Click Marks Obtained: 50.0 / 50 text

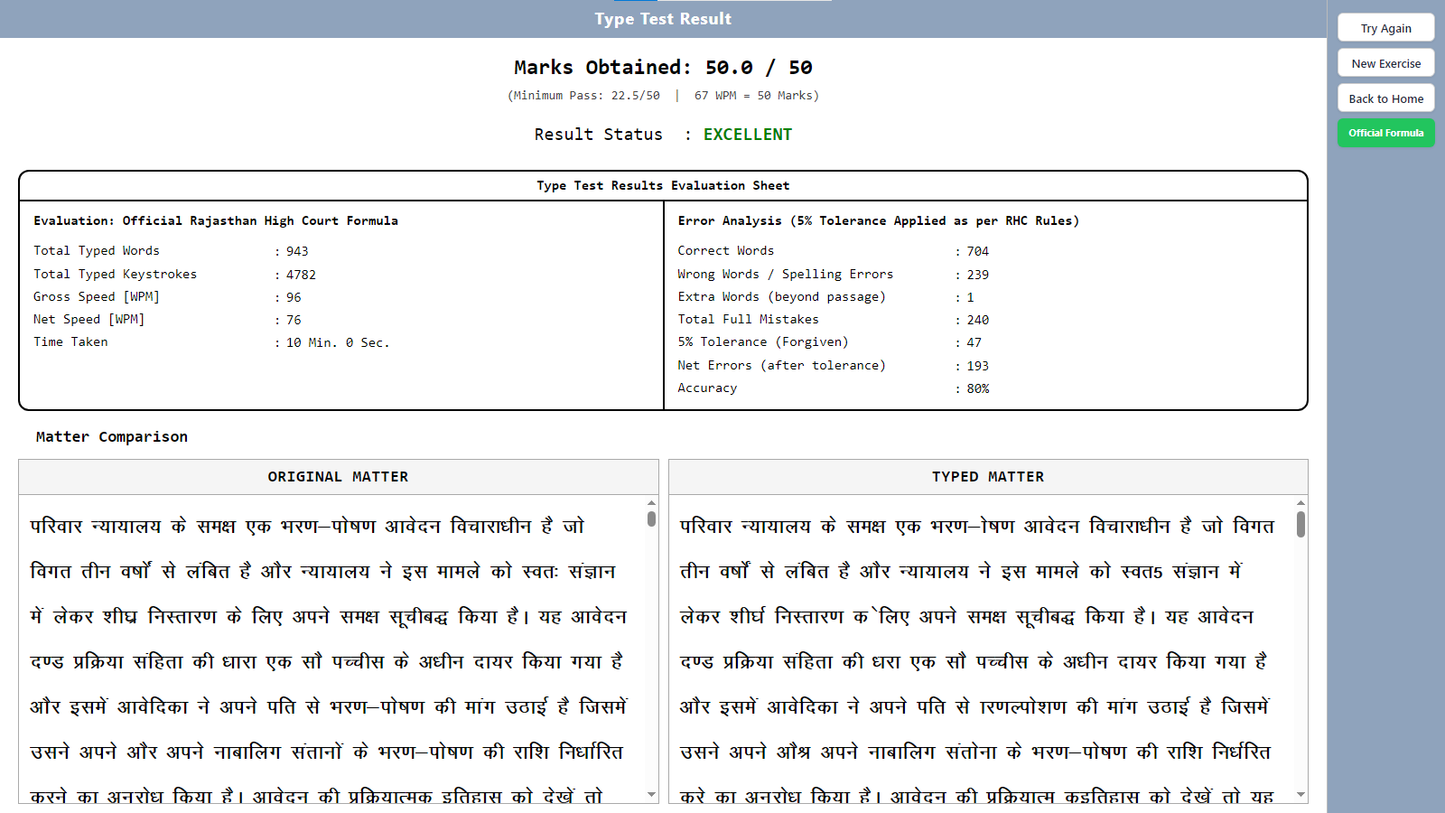(663, 67)
